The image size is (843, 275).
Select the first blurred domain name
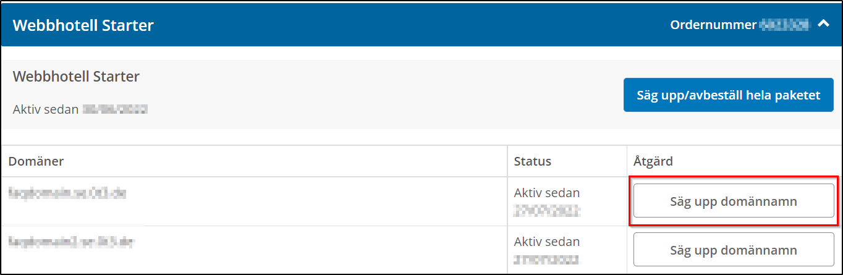[x=68, y=193]
